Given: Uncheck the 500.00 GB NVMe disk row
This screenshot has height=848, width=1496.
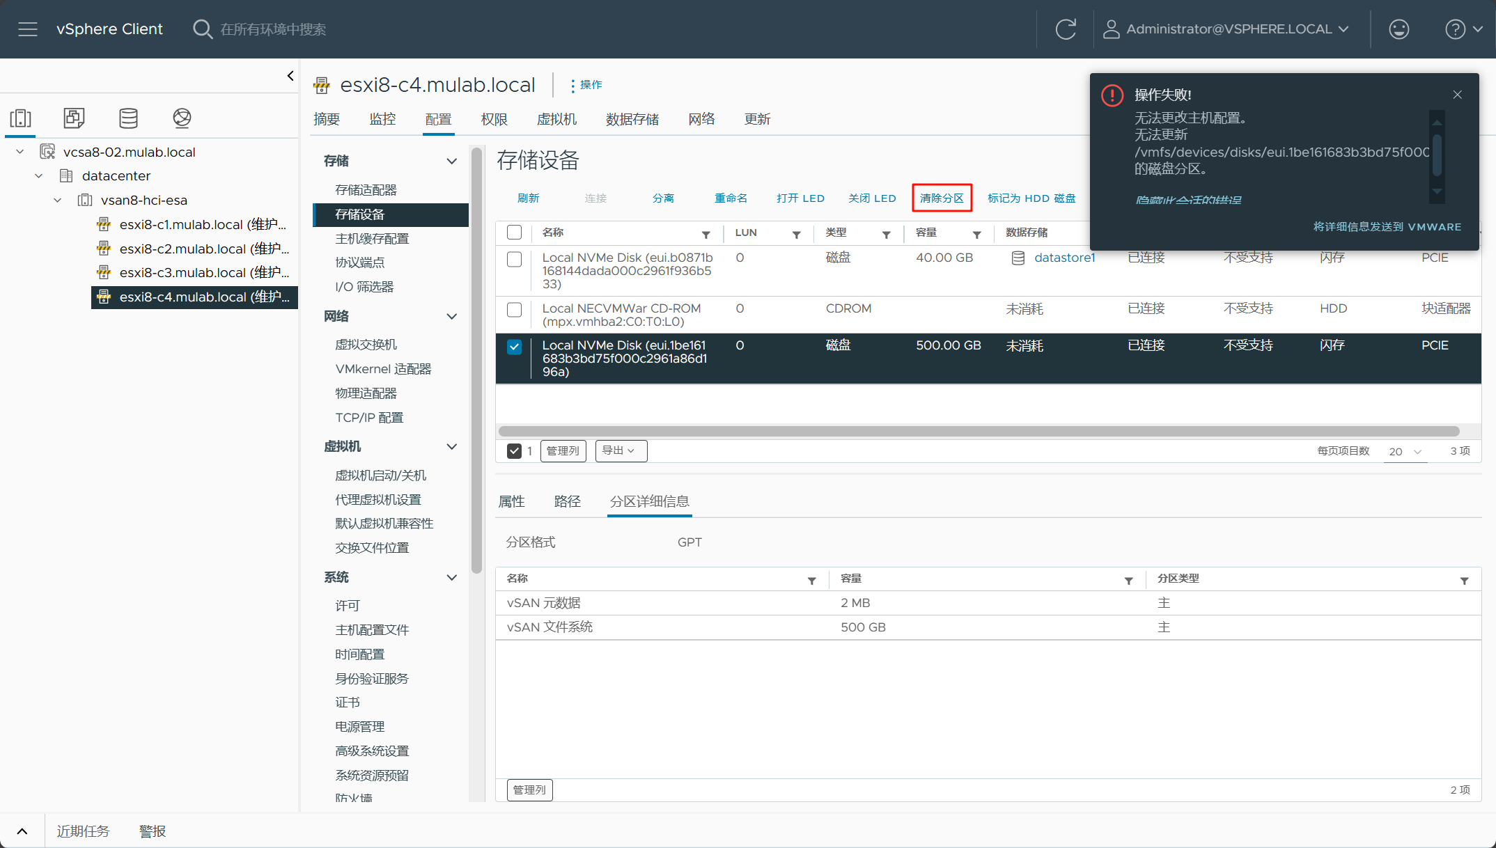Looking at the screenshot, I should point(514,347).
